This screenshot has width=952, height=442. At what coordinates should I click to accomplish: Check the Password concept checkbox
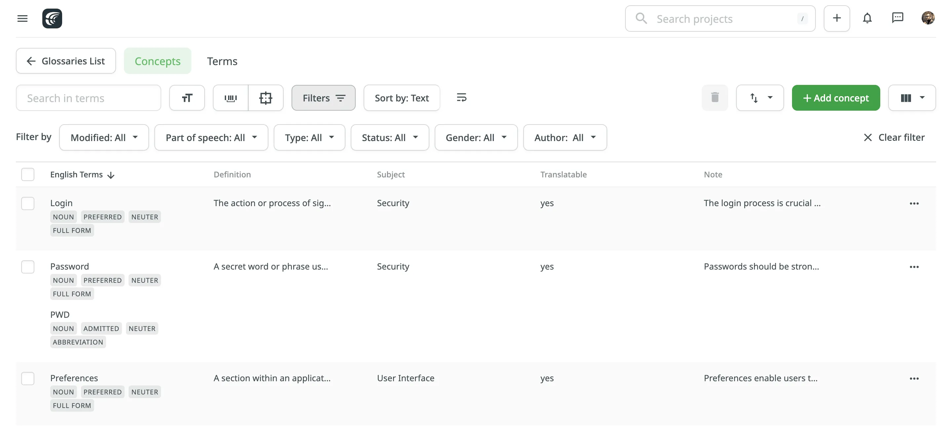tap(28, 267)
